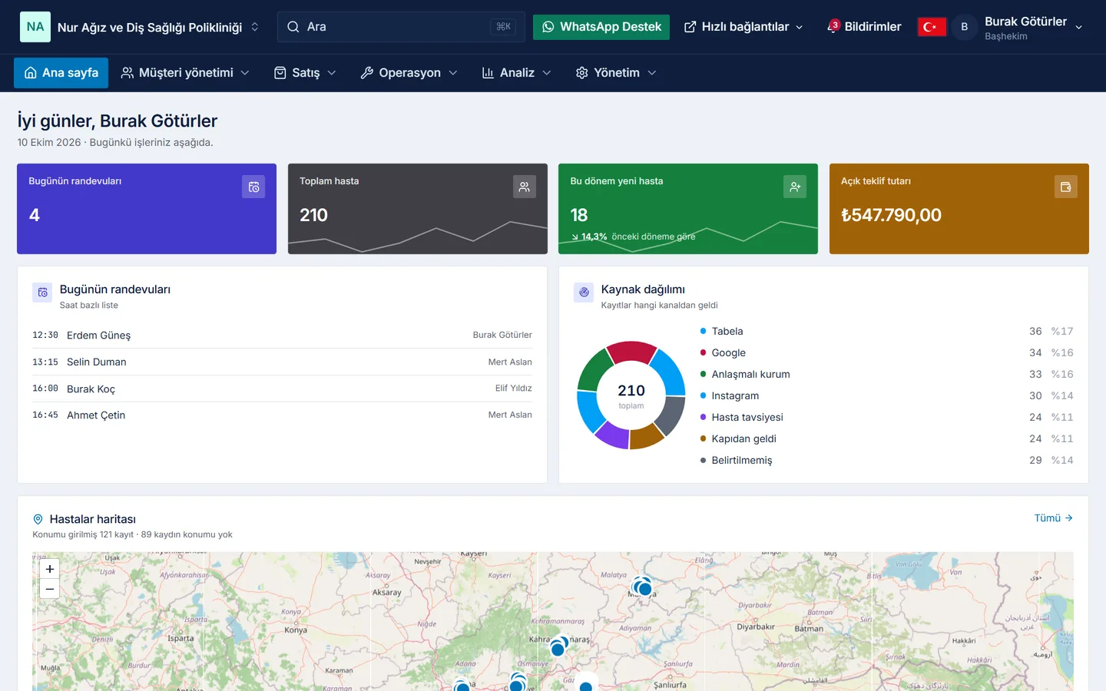Click the Hastalar haritası location pin icon

click(x=38, y=520)
